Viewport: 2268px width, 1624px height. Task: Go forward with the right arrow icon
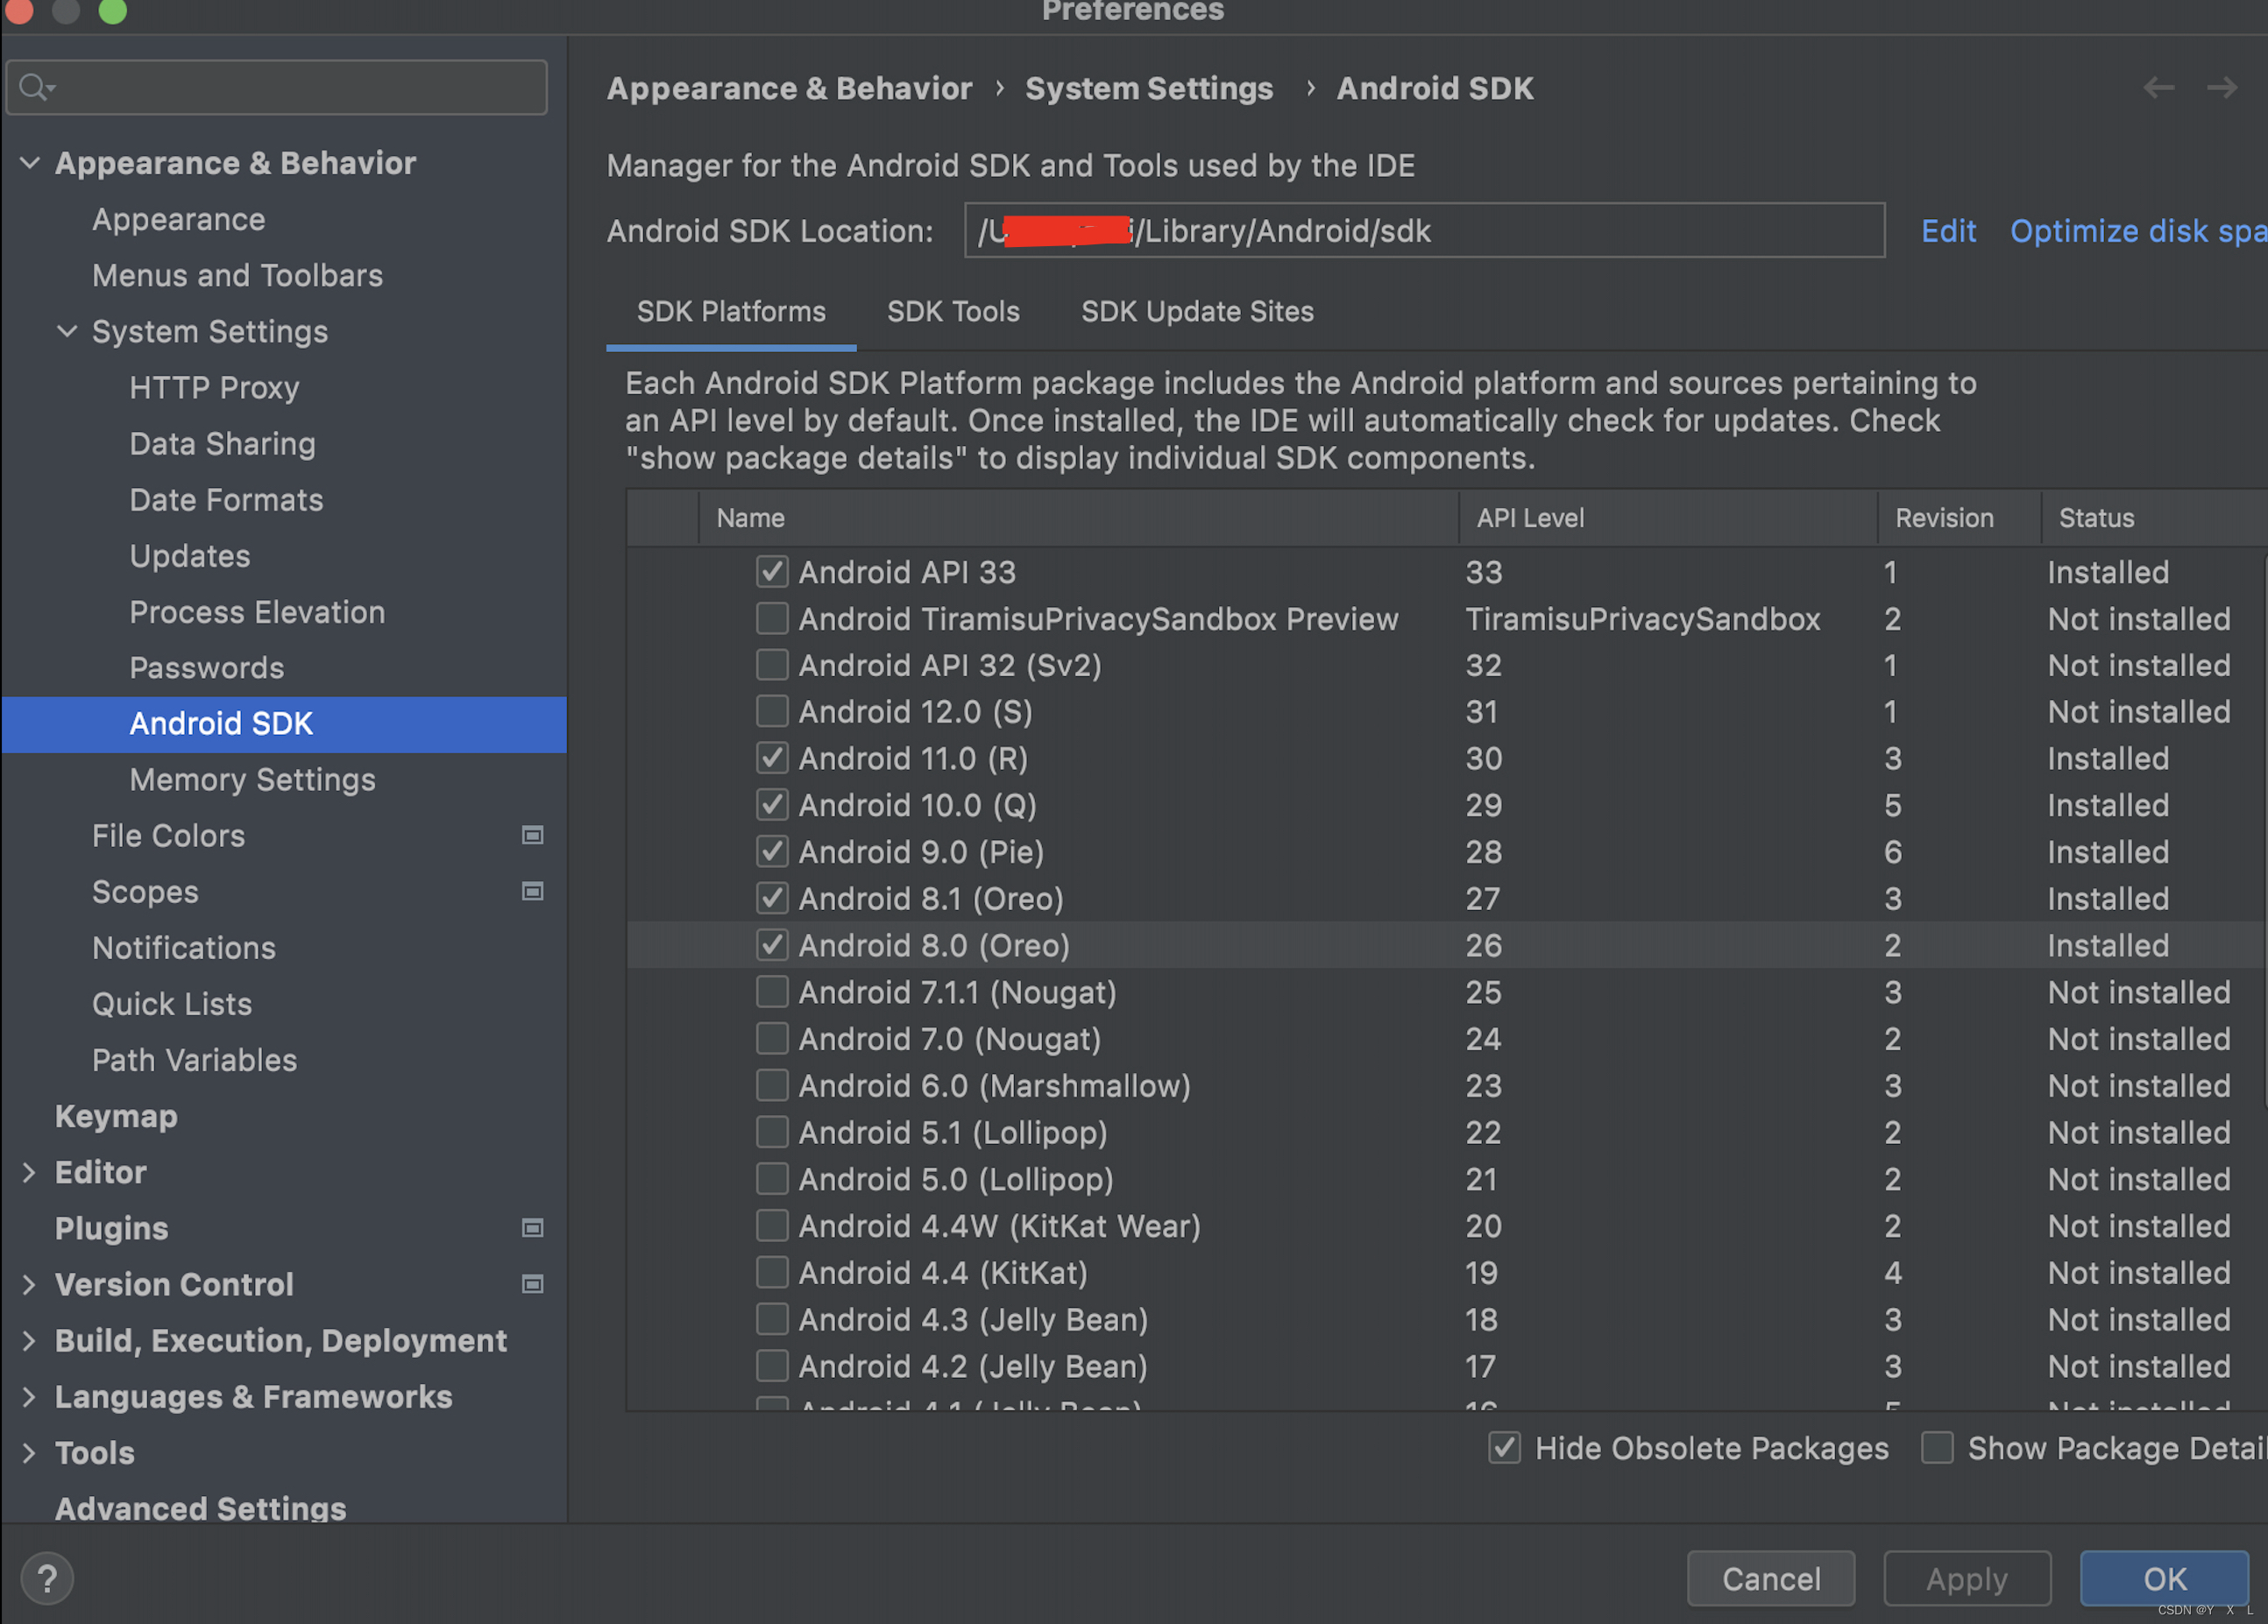point(2222,88)
